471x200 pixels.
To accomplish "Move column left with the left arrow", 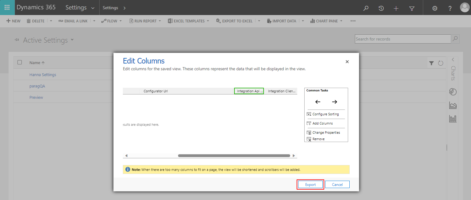I will tap(318, 102).
